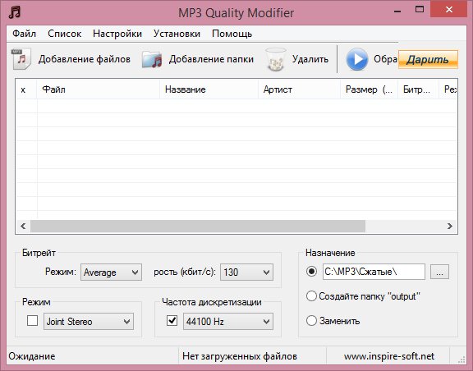Click the horizontal scrollbar left arrow
This screenshot has width=473, height=371.
[23, 226]
